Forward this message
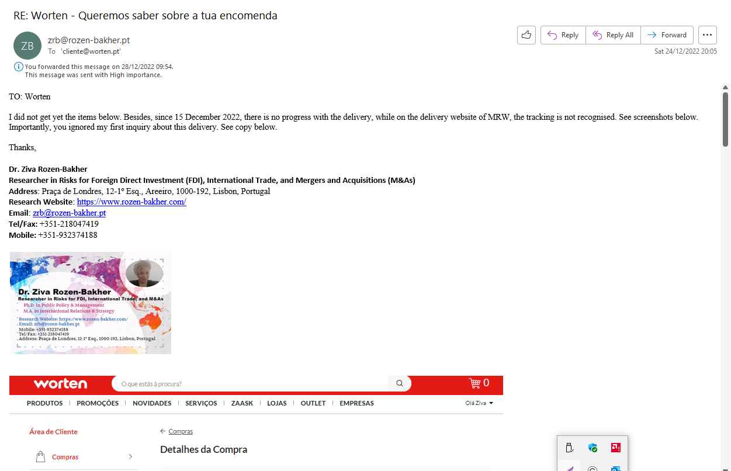 (x=667, y=35)
